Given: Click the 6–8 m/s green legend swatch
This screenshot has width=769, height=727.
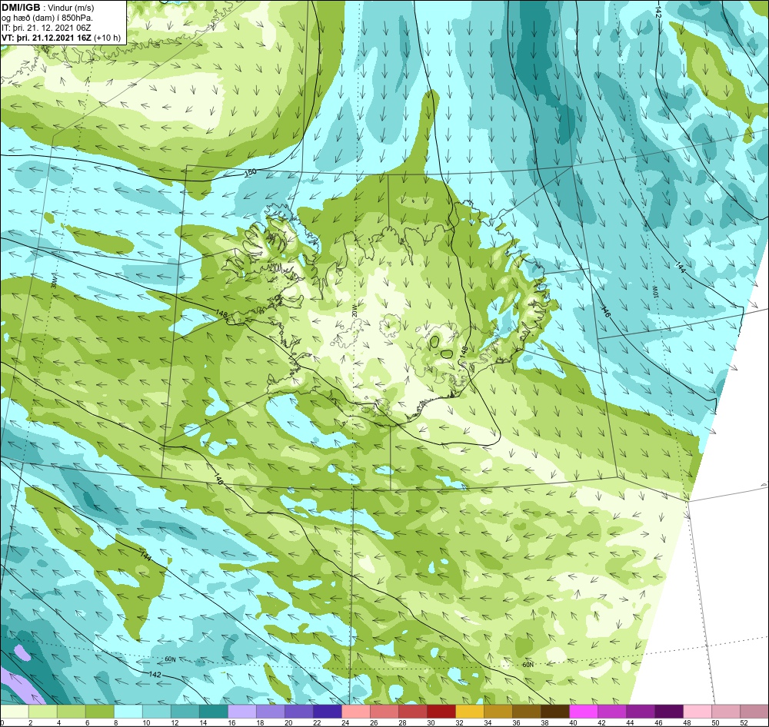Looking at the screenshot, I should pos(100,712).
